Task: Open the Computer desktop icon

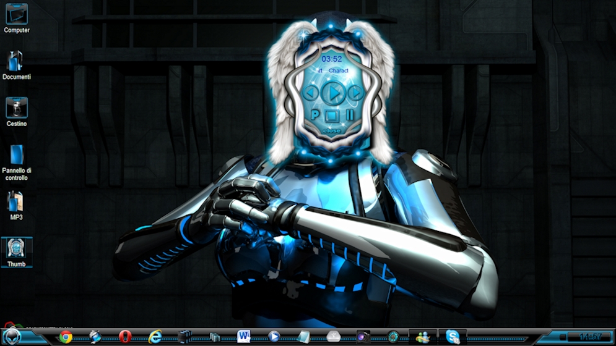Action: (17, 18)
